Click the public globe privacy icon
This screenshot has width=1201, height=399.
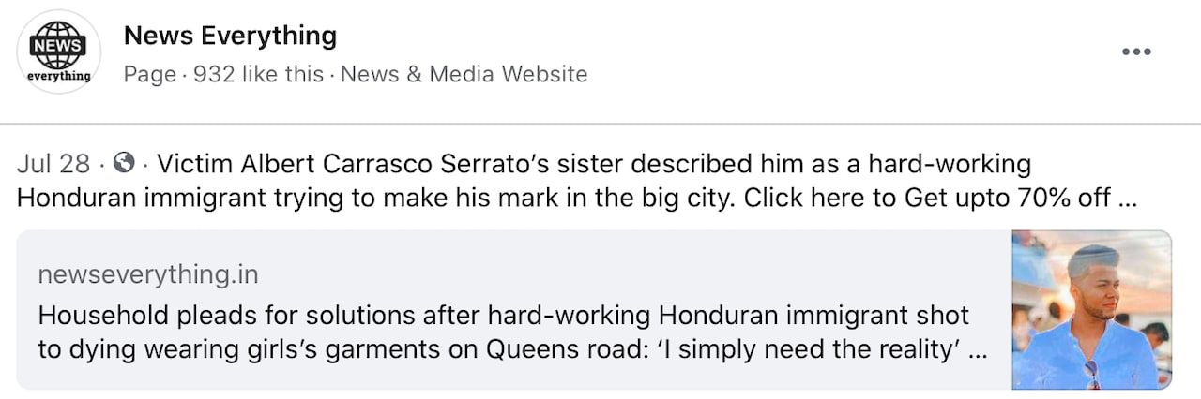click(x=123, y=164)
